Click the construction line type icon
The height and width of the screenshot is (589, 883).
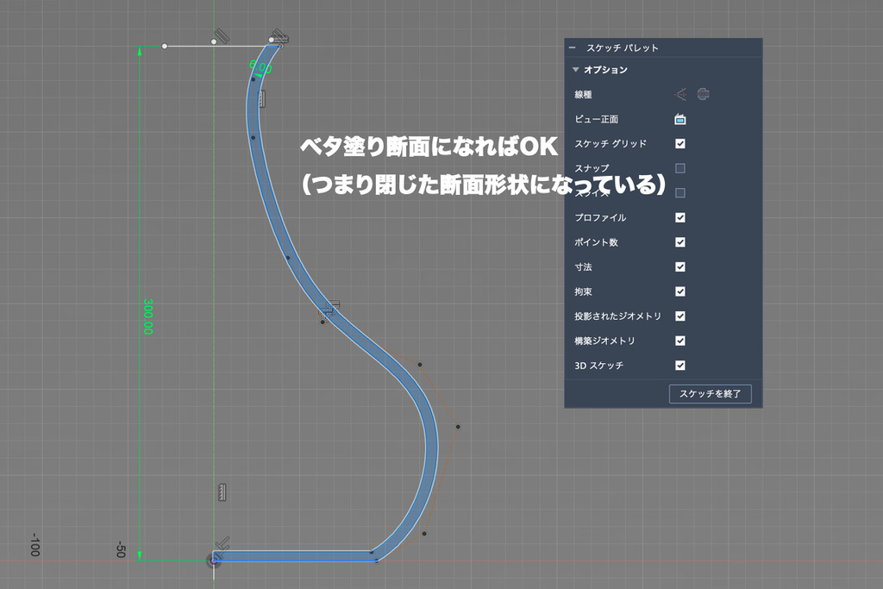(680, 94)
